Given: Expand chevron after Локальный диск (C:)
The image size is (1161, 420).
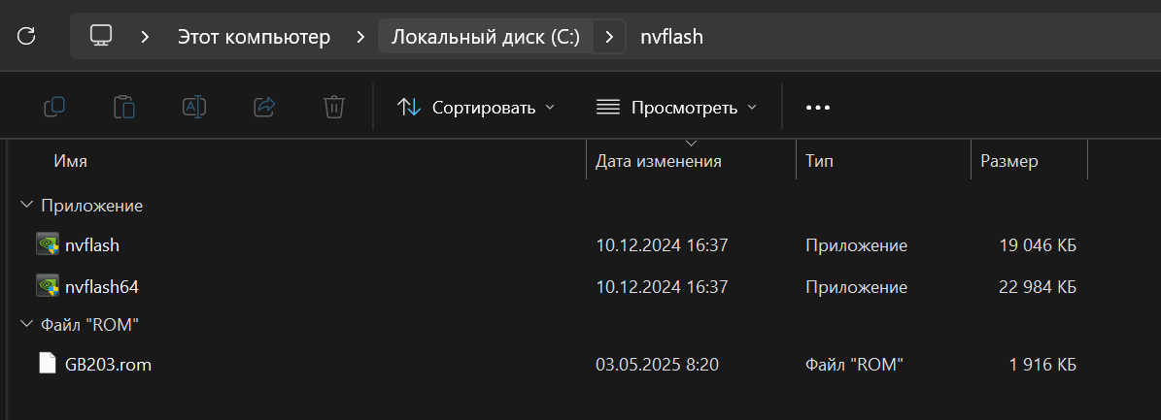Looking at the screenshot, I should tap(609, 37).
